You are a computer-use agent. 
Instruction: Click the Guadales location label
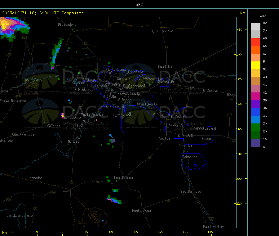(166, 67)
